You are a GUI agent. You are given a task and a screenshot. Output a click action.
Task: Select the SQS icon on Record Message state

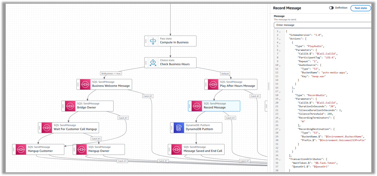[x=196, y=106]
